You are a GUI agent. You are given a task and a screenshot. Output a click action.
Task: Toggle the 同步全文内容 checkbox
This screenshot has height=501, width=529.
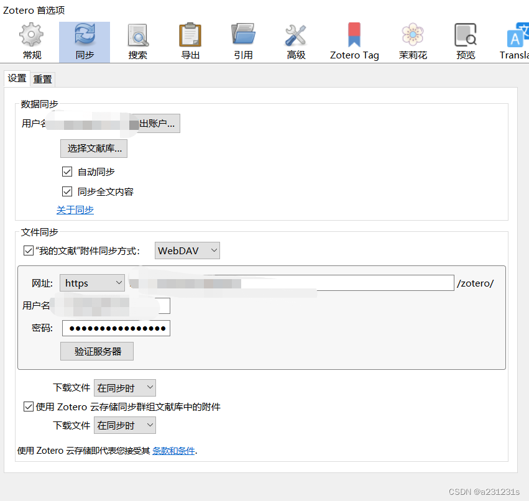[x=67, y=191]
